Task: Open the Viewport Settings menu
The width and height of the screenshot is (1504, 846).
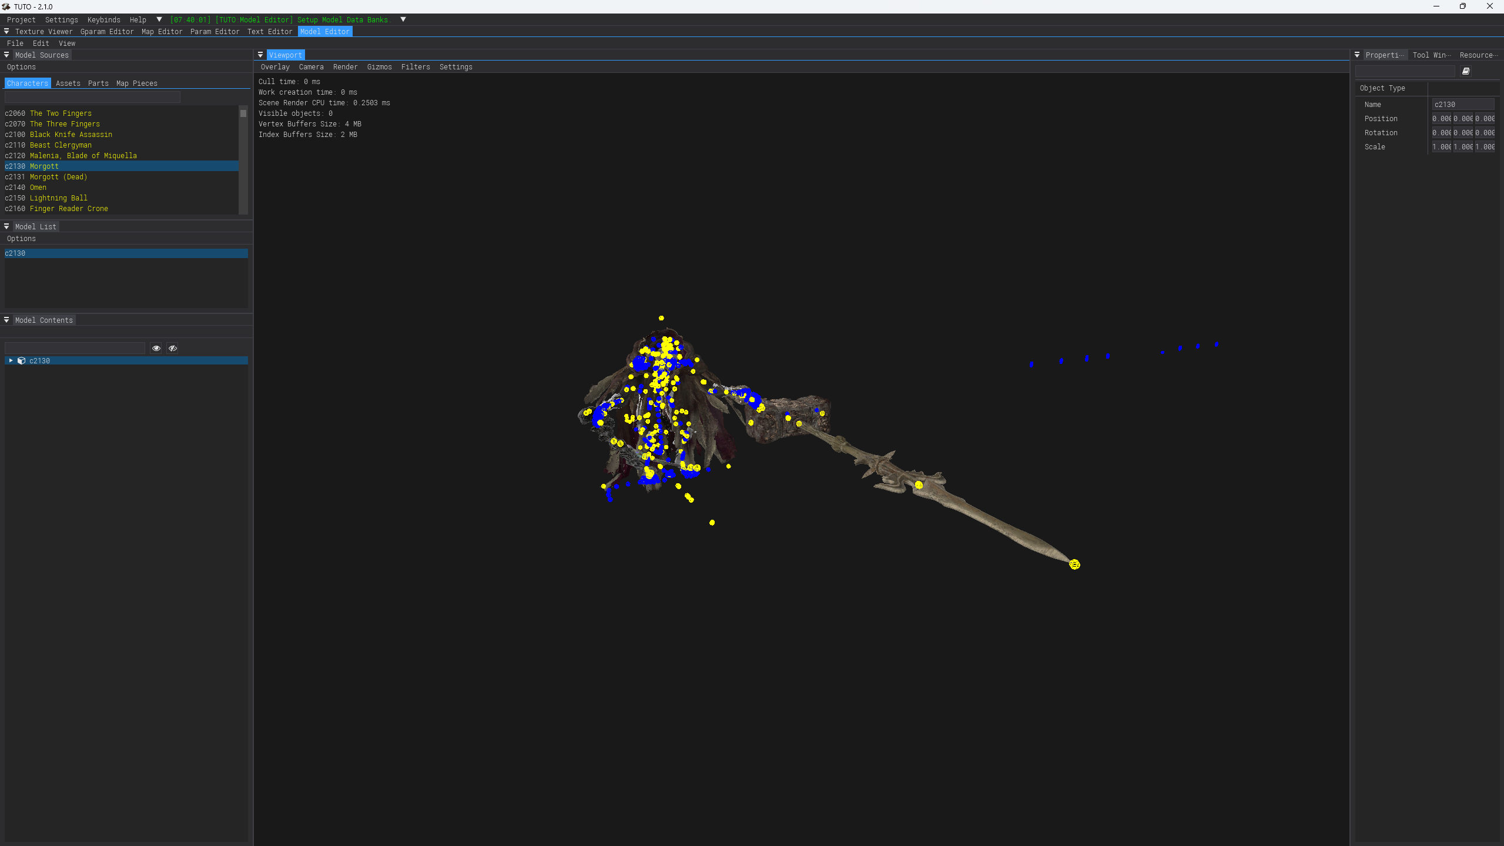Action: click(456, 66)
